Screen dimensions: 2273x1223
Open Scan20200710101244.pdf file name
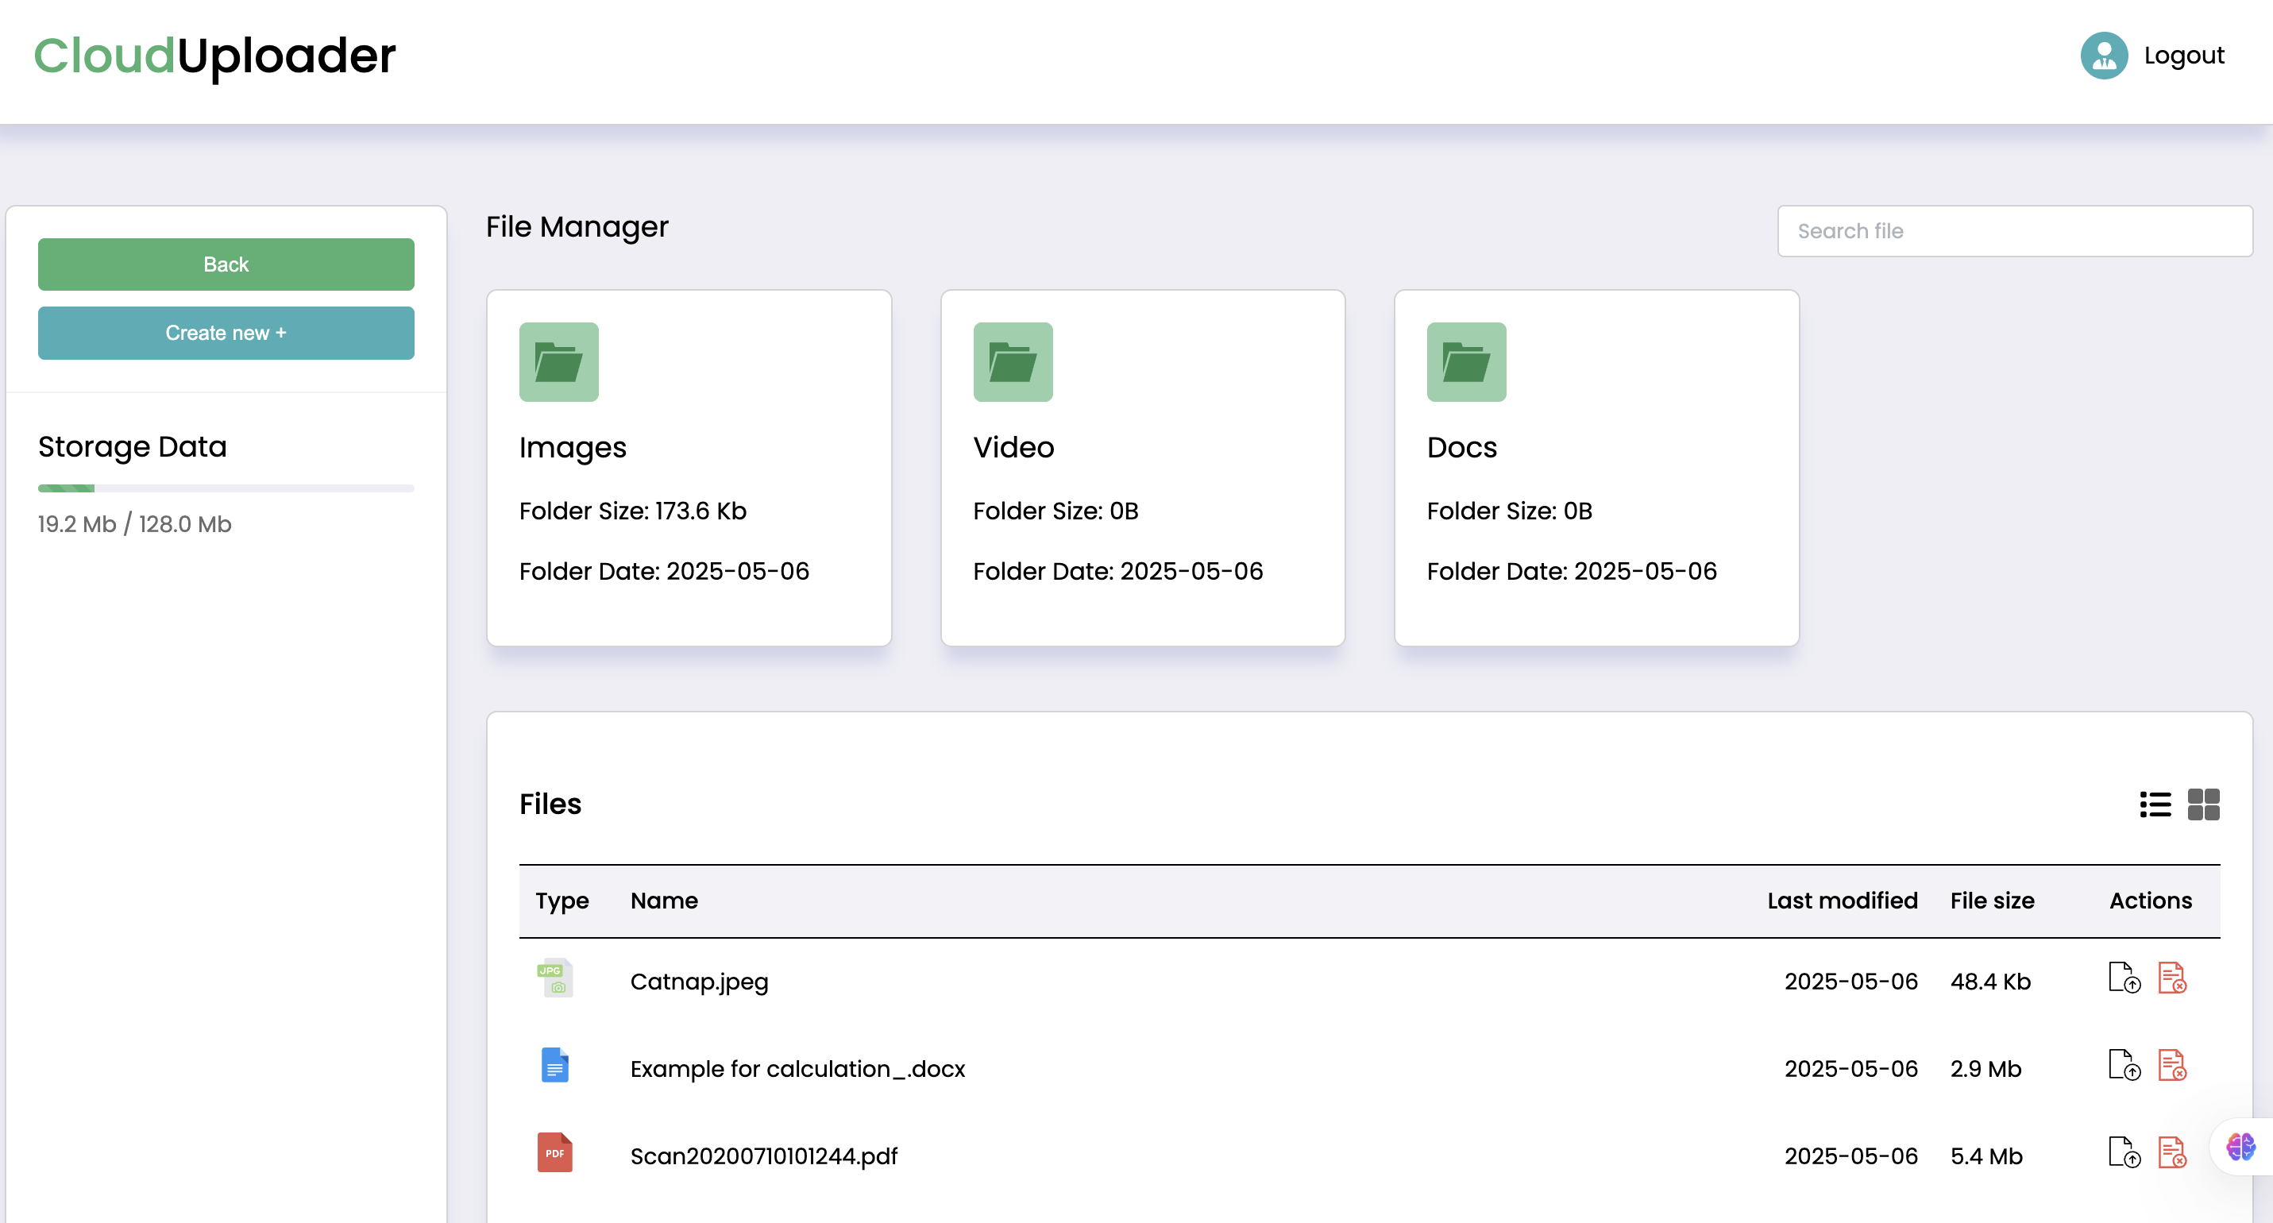pyautogui.click(x=763, y=1156)
